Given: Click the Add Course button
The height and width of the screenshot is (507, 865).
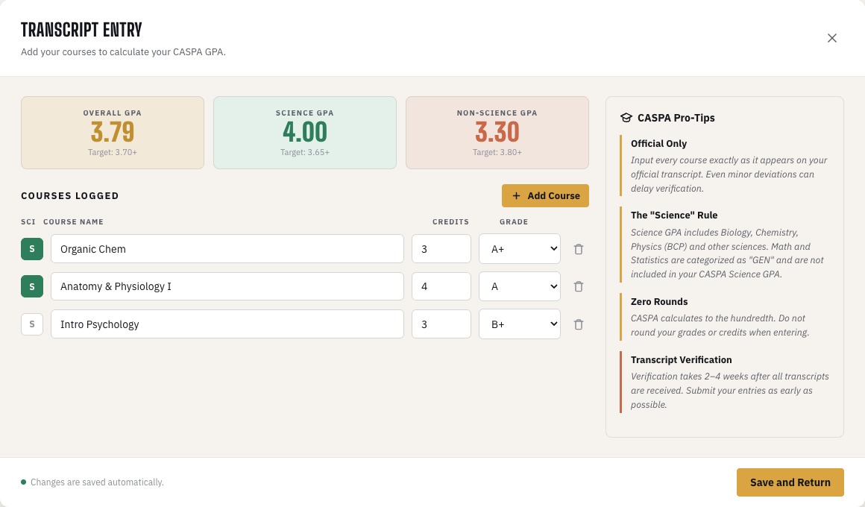Looking at the screenshot, I should (545, 196).
